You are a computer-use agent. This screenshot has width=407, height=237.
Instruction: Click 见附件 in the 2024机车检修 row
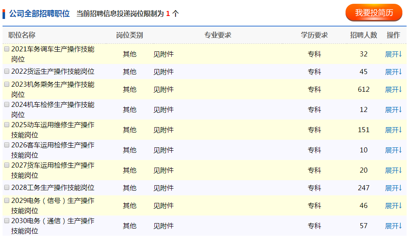tap(163, 109)
